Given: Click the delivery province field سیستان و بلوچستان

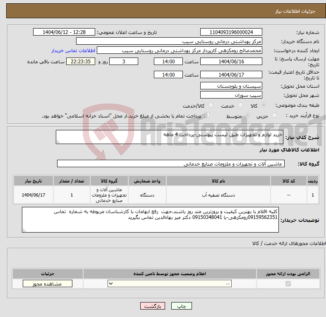Looking at the screenshot, I should (x=231, y=86).
